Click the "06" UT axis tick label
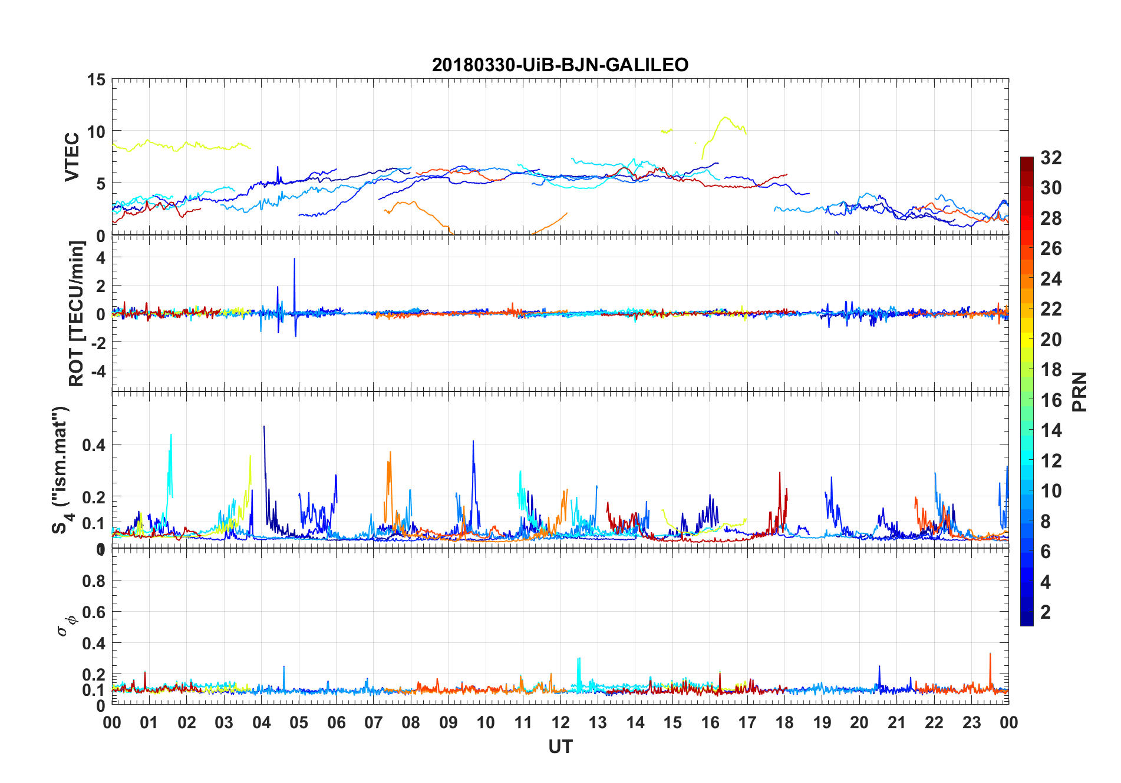Screen dimensions: 1121x783 point(336,722)
